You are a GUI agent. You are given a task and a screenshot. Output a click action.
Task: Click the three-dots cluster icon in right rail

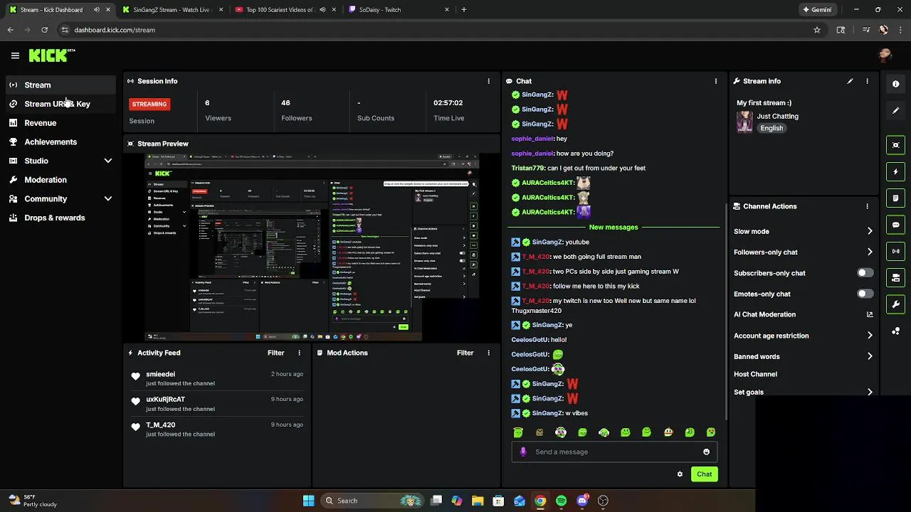pos(895,331)
